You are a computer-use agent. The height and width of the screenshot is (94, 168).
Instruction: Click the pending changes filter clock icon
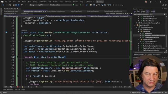coord(138,11)
